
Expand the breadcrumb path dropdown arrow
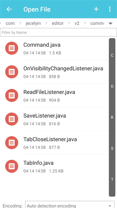pyautogui.click(x=110, y=24)
